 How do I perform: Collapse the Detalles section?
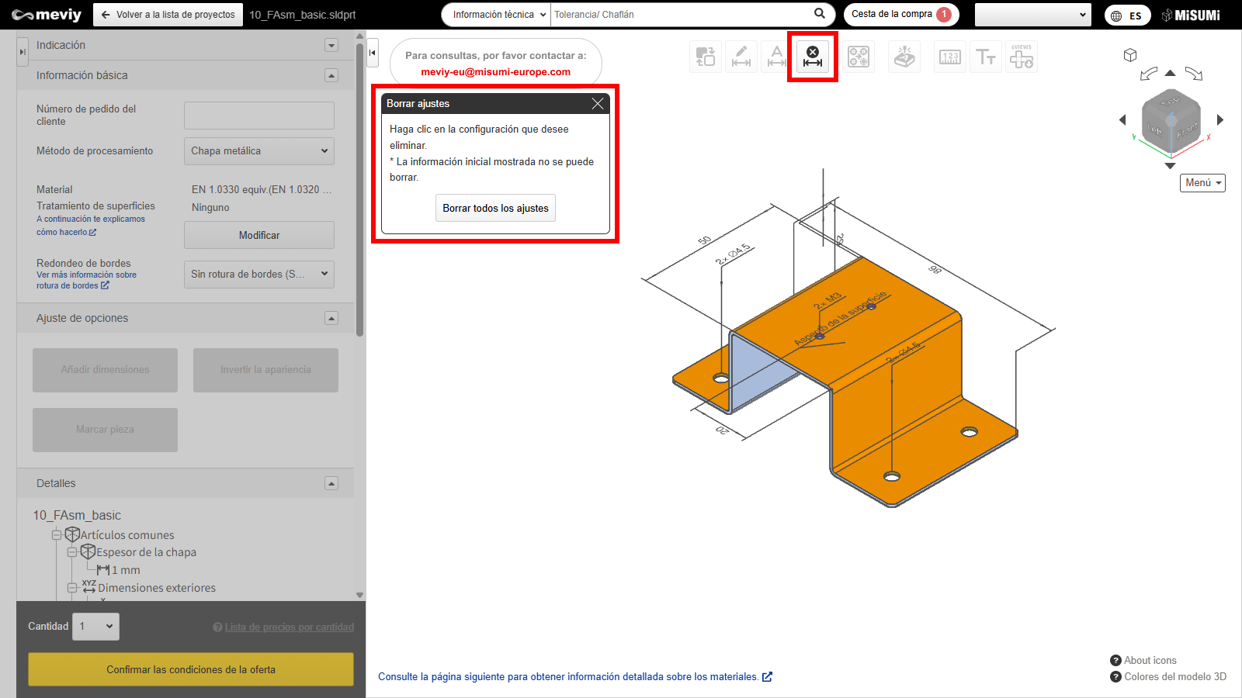[331, 483]
